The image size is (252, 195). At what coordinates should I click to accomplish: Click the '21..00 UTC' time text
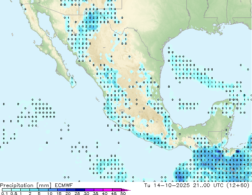coord(208,185)
